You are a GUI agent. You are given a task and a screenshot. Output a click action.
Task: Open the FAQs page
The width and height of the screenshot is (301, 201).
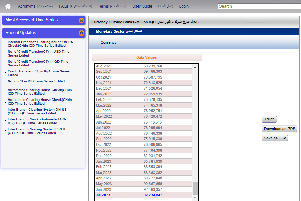click(75, 6)
